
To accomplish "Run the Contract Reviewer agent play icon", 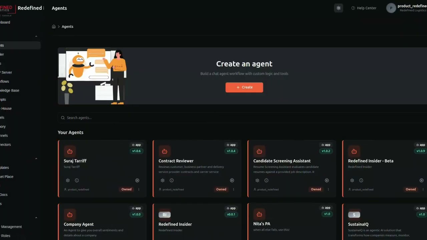I will point(232,180).
